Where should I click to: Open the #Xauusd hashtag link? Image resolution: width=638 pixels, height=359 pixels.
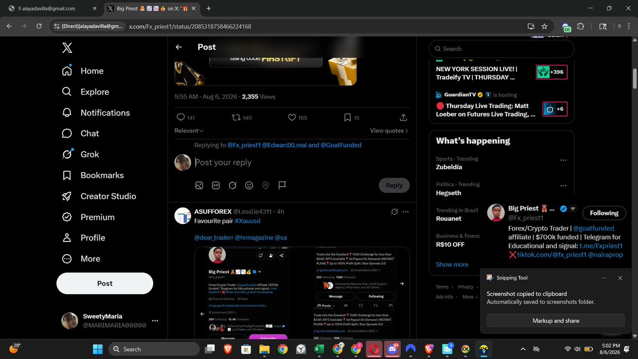(247, 220)
